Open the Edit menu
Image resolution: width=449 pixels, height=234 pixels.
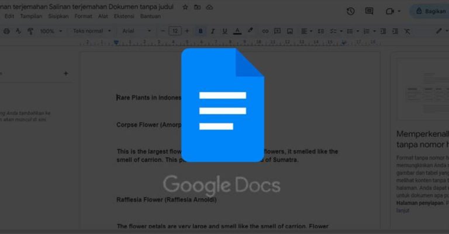coord(9,16)
